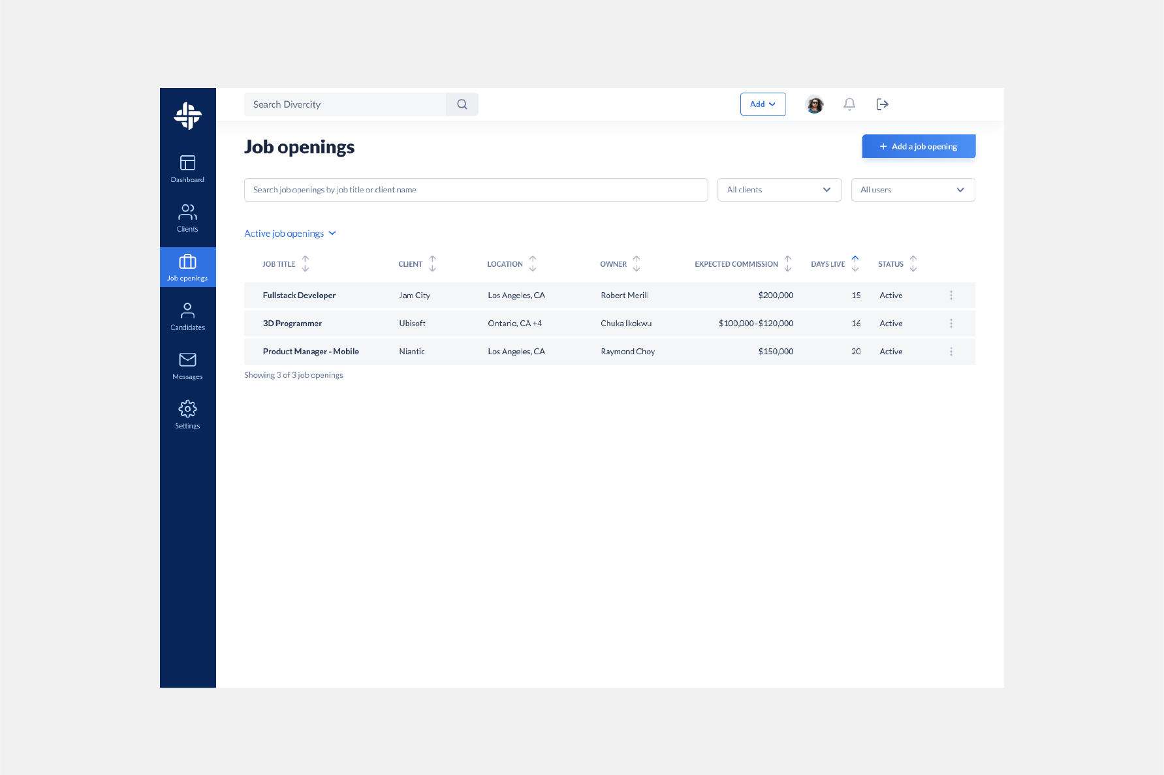Click days live value 16

click(x=856, y=324)
